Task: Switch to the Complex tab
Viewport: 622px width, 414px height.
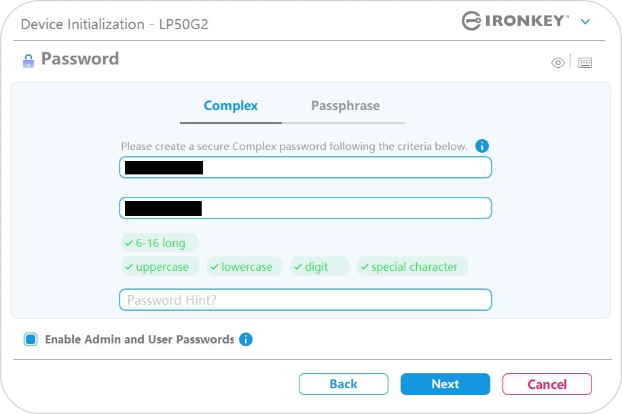Action: pos(231,106)
